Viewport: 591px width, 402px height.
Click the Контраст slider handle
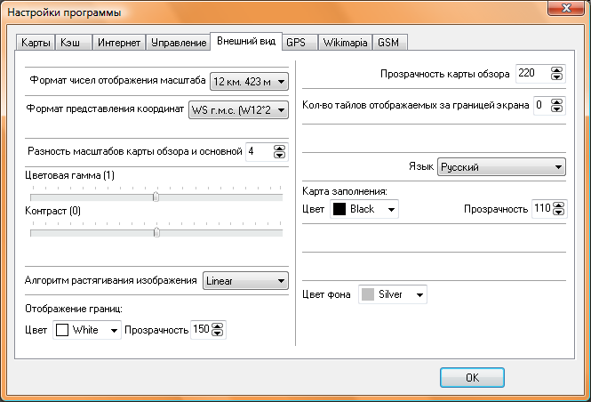(156, 232)
